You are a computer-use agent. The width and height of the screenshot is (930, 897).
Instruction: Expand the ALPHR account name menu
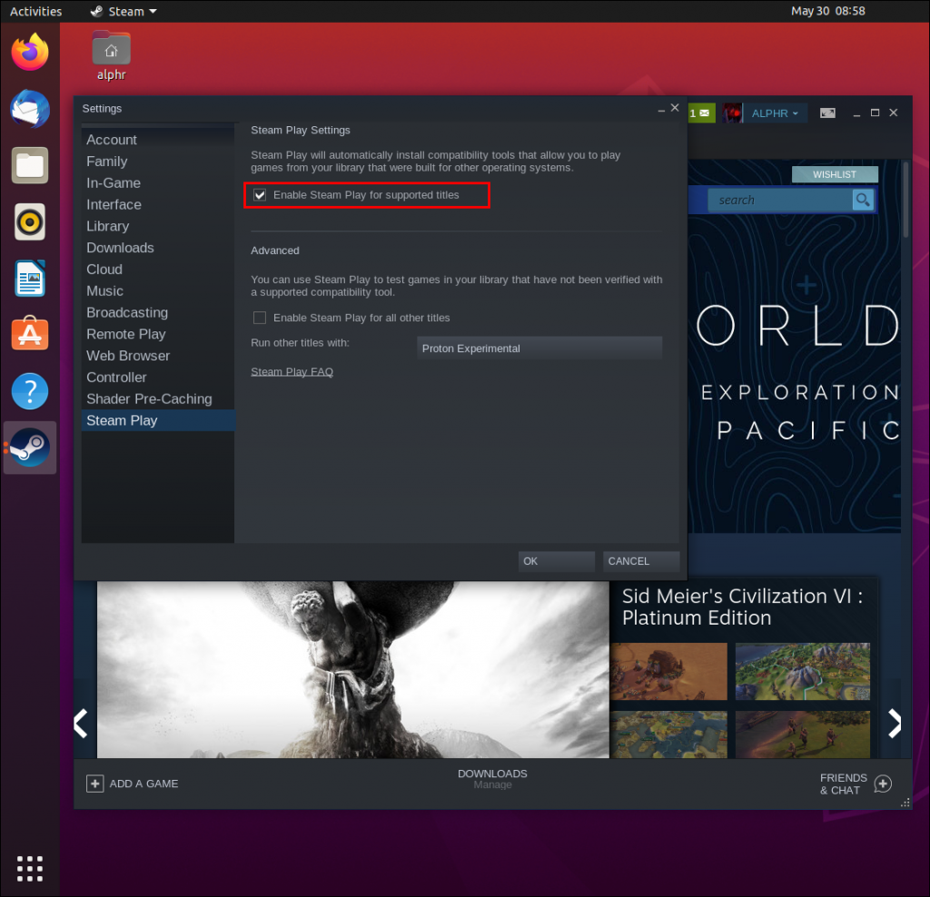click(775, 113)
